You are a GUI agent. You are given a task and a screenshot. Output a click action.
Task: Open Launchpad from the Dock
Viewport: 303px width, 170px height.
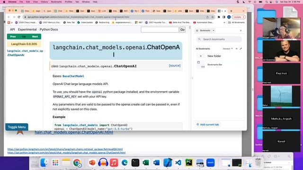pos(55,162)
